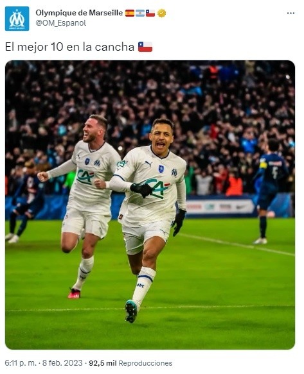Click the Spain flag emoji beside account name

pyautogui.click(x=130, y=13)
